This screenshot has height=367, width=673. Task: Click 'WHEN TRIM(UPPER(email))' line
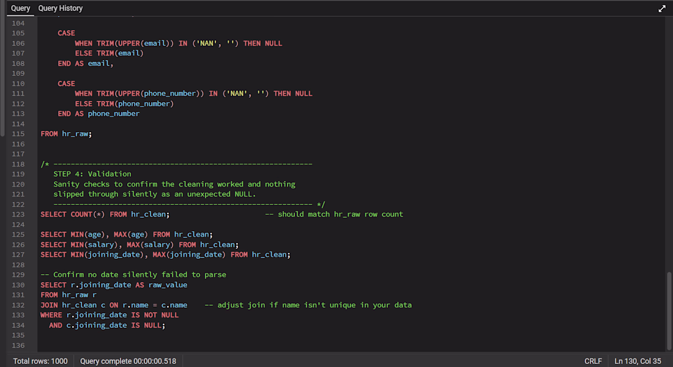pyautogui.click(x=179, y=43)
